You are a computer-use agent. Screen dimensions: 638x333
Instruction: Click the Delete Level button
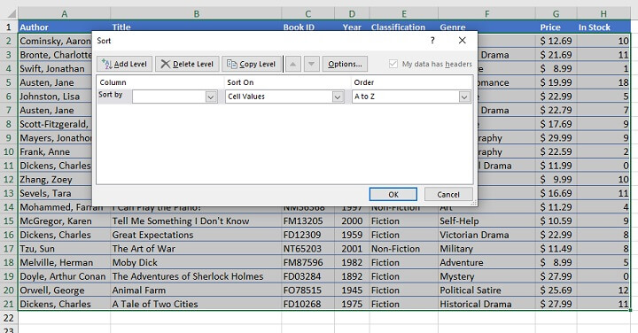point(187,64)
